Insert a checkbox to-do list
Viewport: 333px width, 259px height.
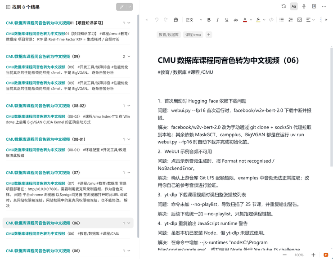click(299, 20)
